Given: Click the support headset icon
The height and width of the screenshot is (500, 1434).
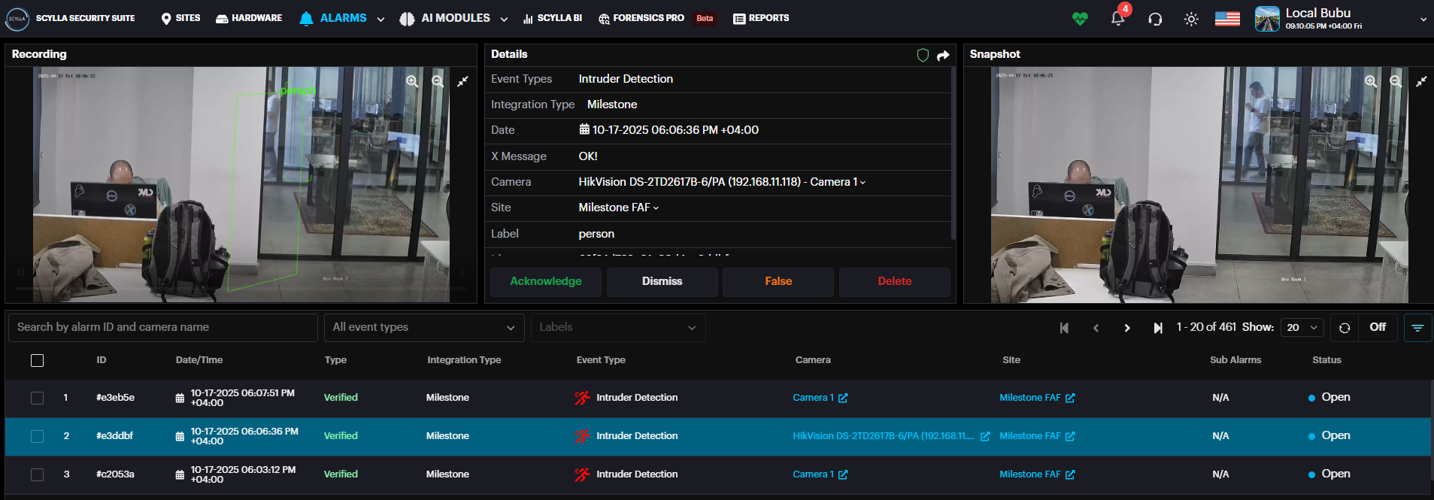Looking at the screenshot, I should point(1155,19).
